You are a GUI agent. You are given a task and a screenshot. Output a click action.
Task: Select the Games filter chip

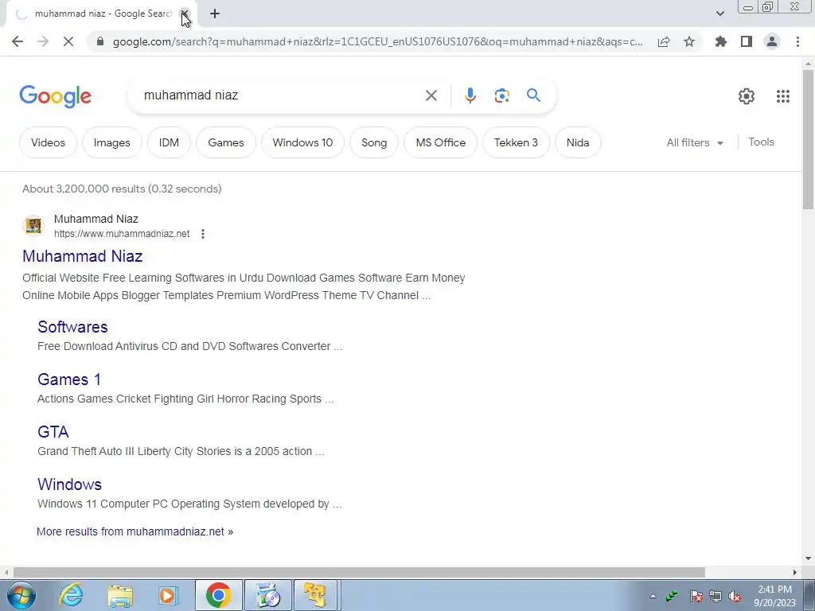tap(225, 142)
